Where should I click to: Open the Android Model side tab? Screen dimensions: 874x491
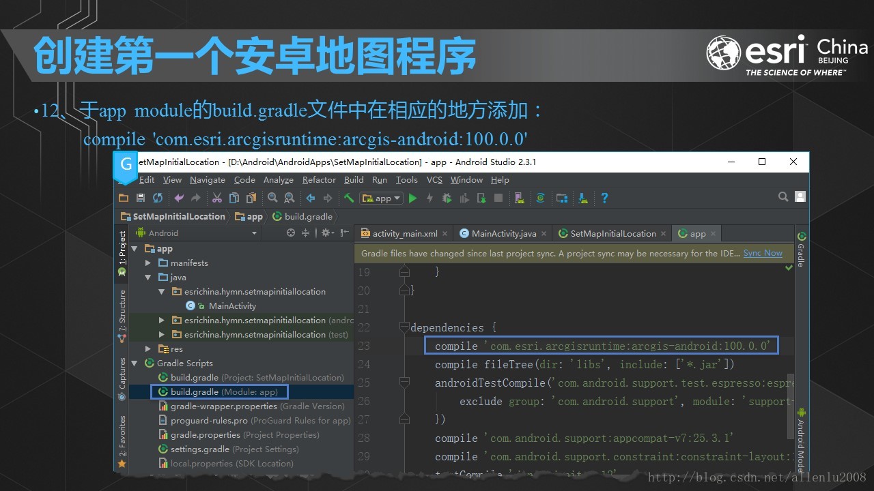(802, 440)
